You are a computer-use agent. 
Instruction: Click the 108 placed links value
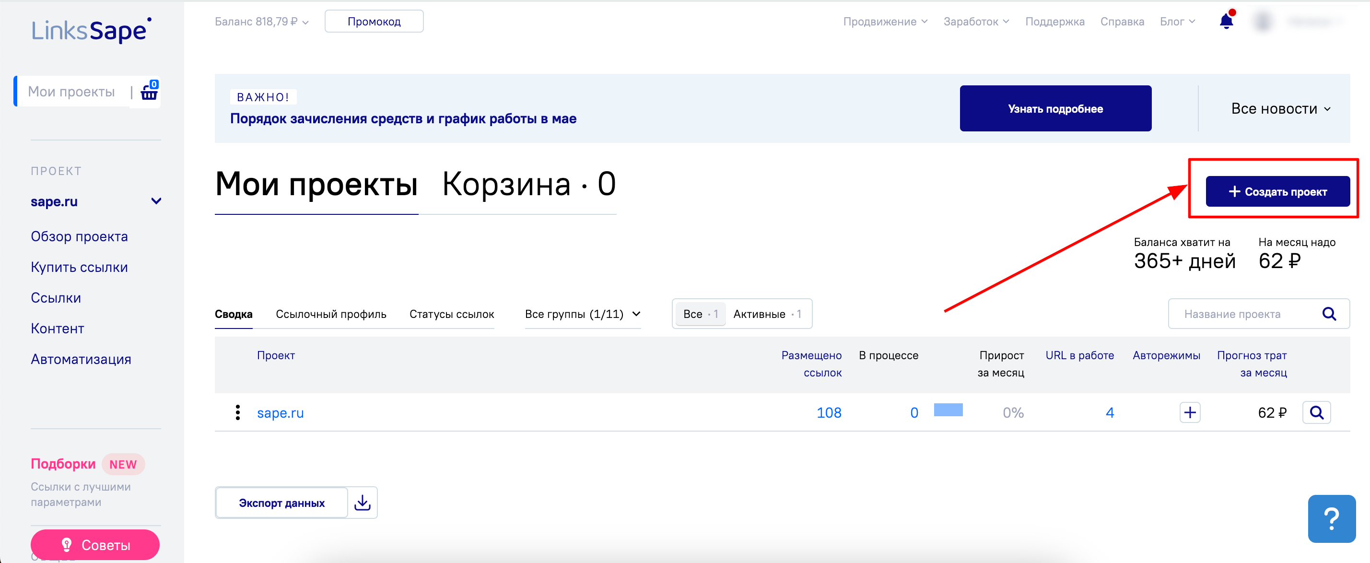829,412
